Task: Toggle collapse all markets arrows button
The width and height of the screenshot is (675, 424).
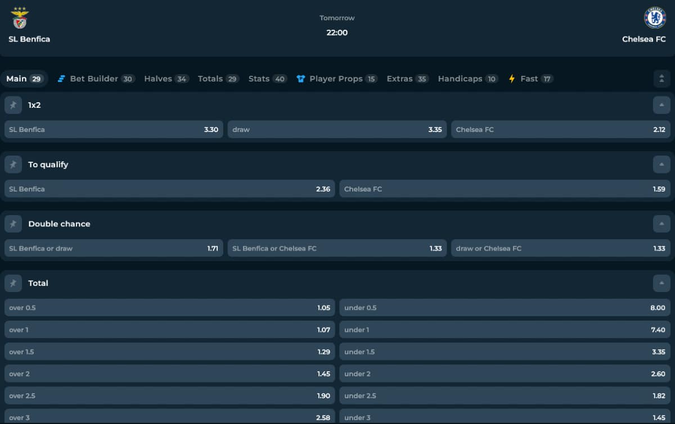Action: tap(661, 79)
